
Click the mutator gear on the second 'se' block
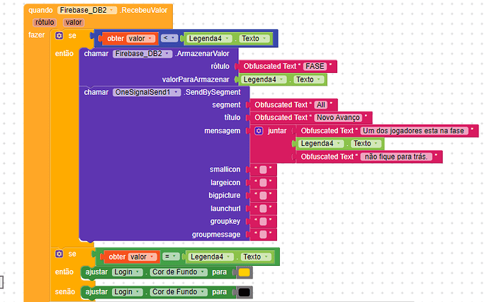59,254
